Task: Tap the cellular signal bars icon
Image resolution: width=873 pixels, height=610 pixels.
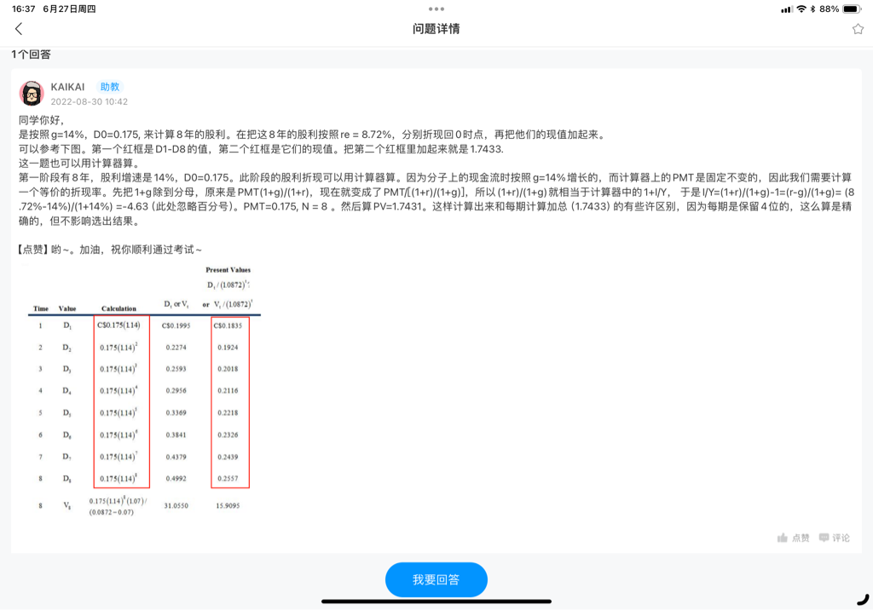Action: point(786,9)
